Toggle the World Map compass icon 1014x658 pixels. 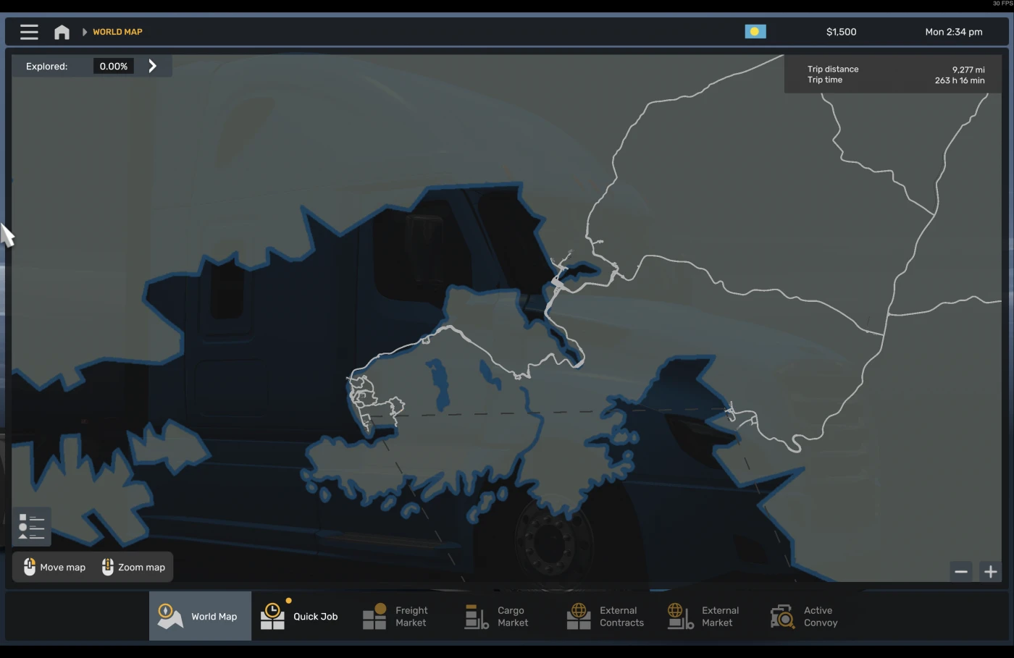(169, 615)
